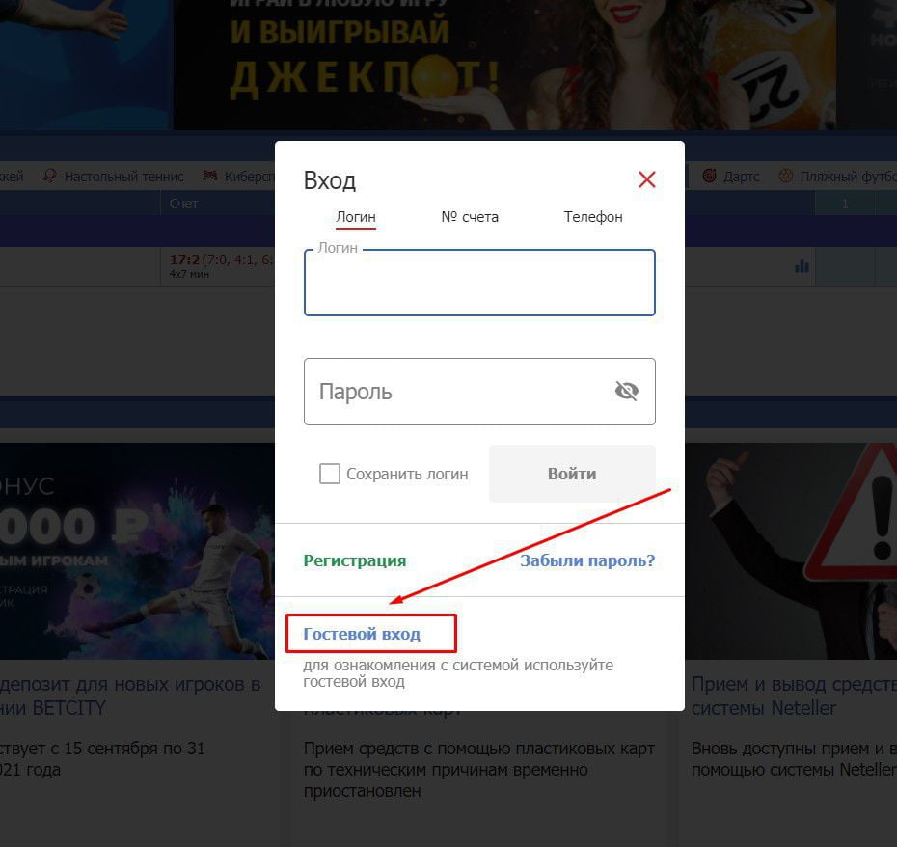Click the Счет column header
The width and height of the screenshot is (897, 847).
pos(183,204)
